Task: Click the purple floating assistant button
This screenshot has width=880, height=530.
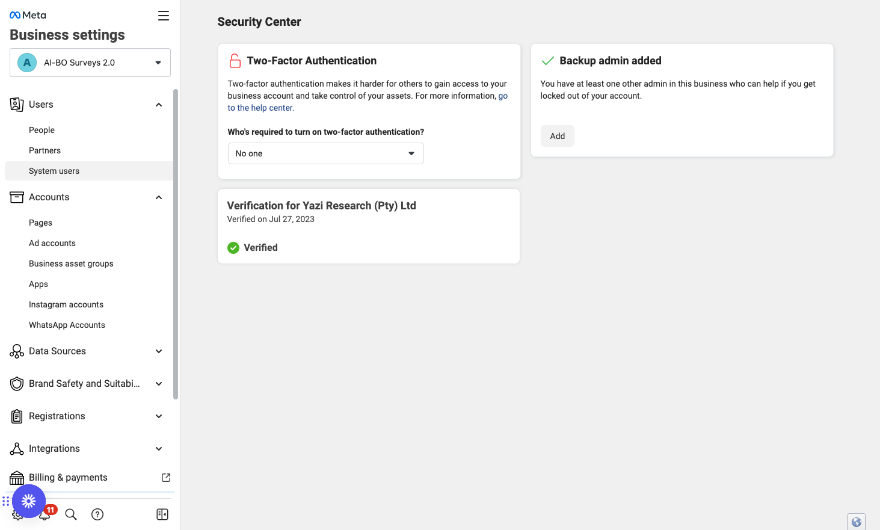Action: tap(29, 501)
